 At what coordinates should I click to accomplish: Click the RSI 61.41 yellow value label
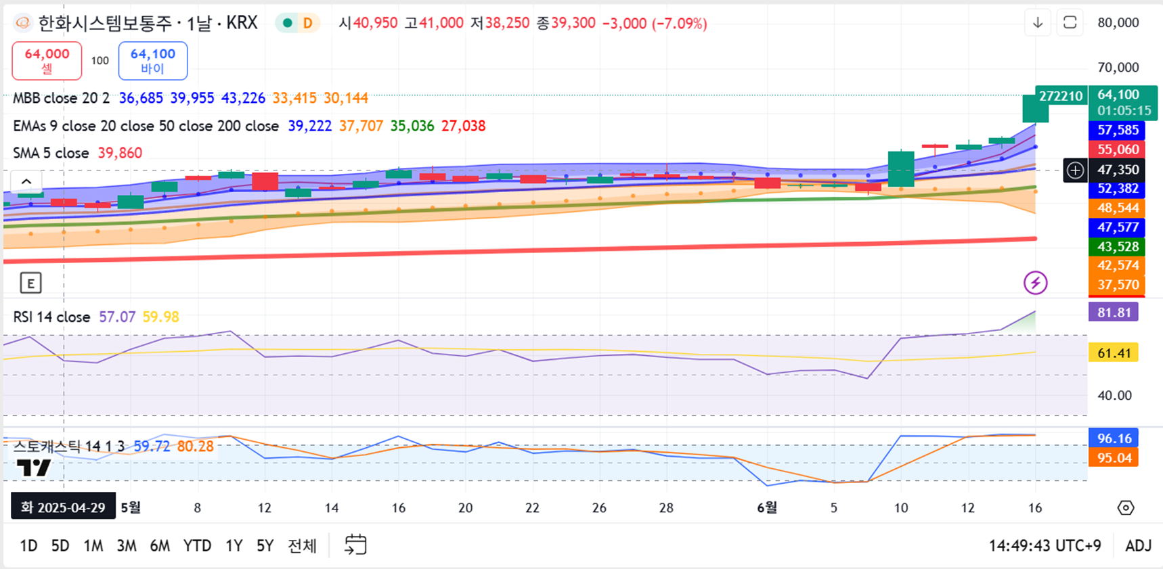point(1114,352)
